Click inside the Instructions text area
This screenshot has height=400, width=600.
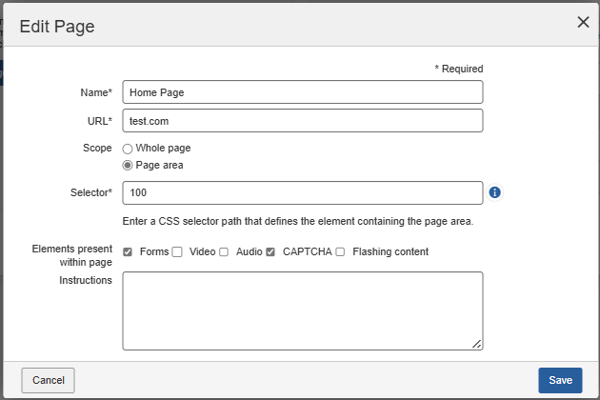point(303,310)
